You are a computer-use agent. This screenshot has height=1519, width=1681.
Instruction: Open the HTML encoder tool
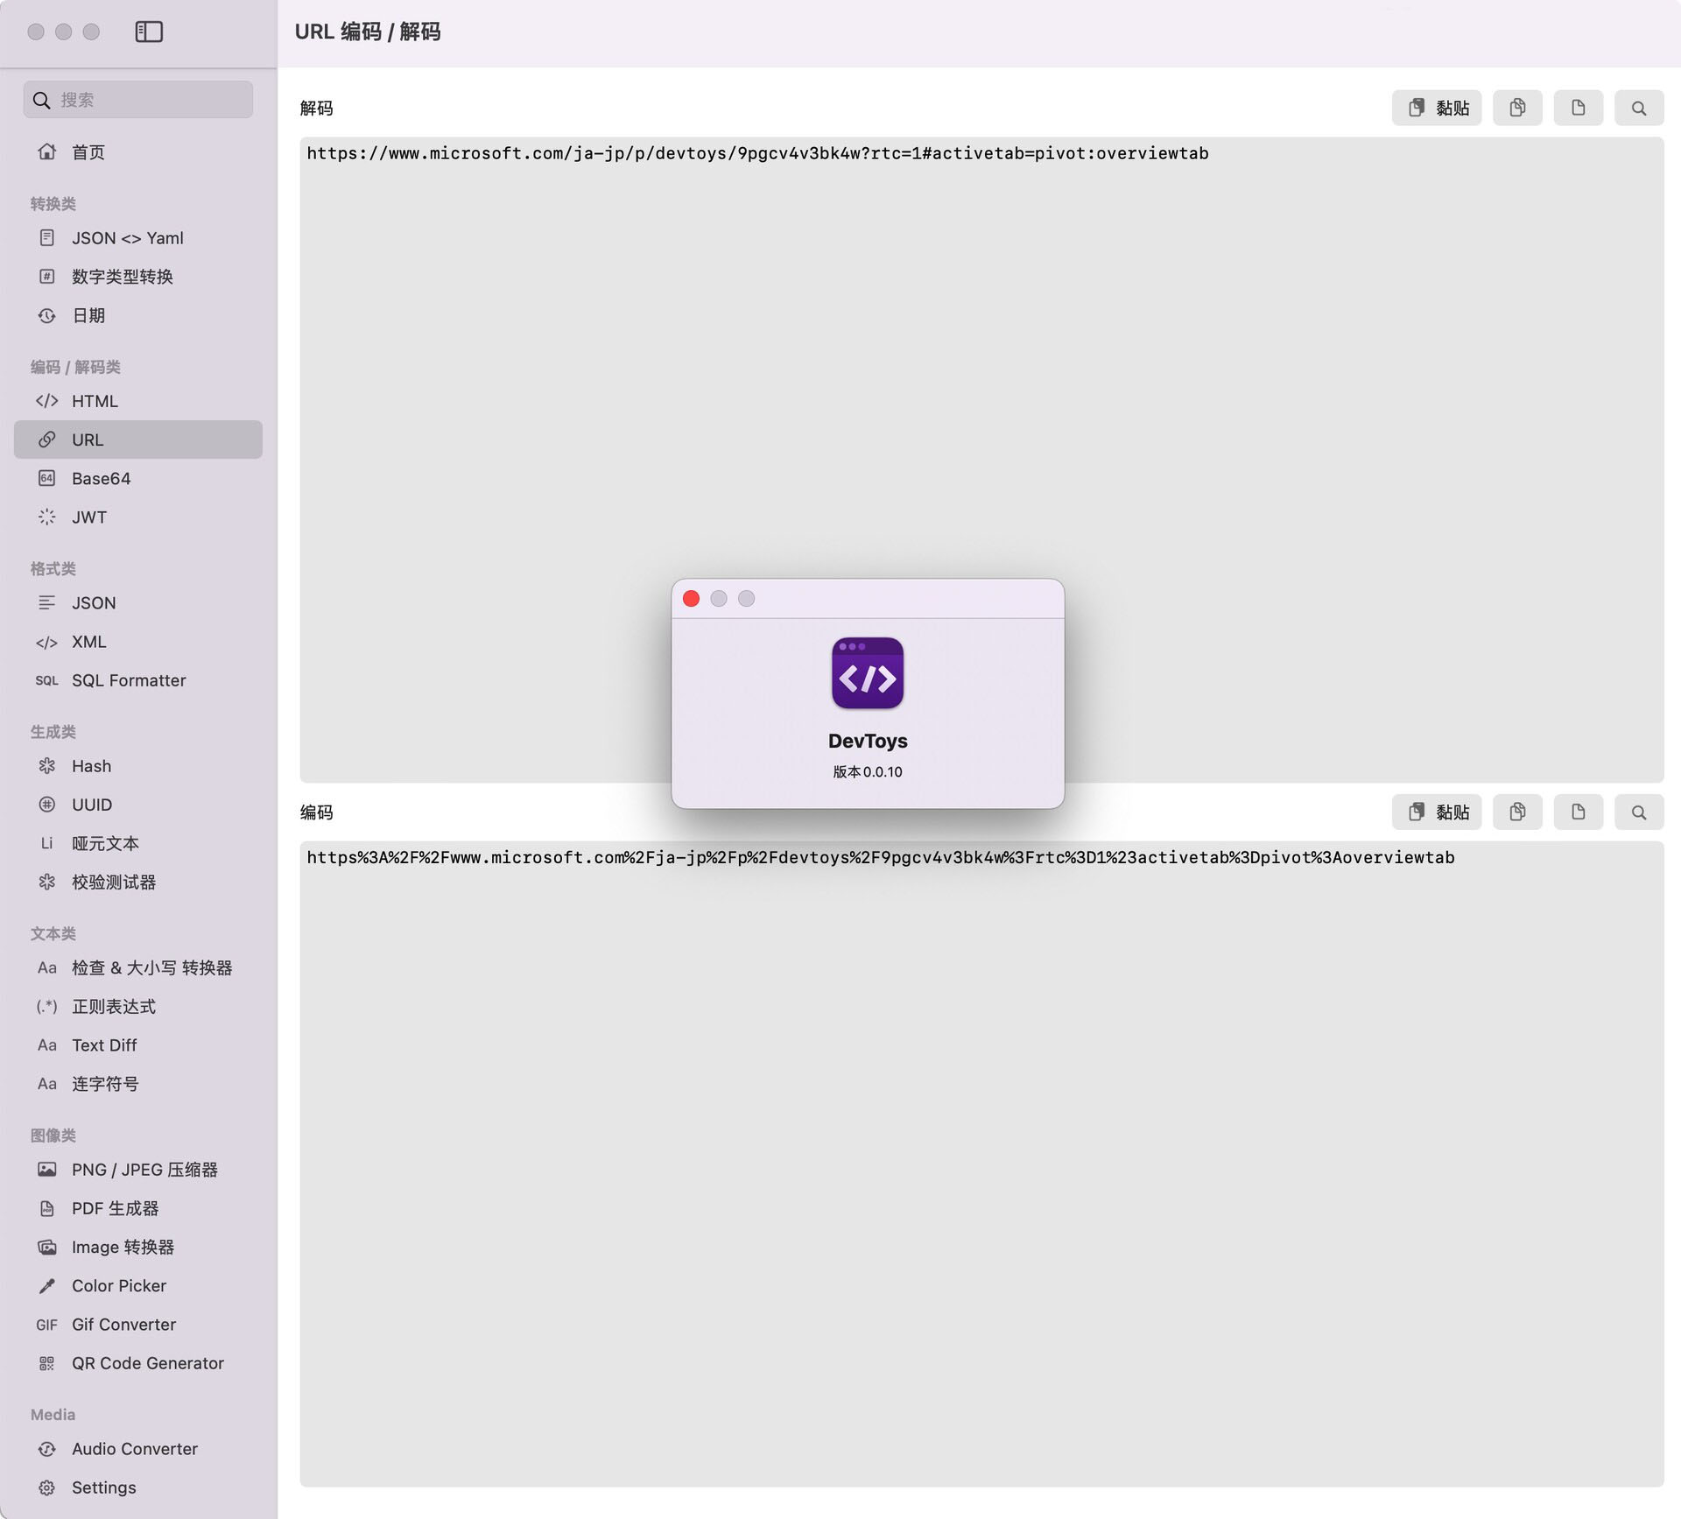(x=138, y=401)
